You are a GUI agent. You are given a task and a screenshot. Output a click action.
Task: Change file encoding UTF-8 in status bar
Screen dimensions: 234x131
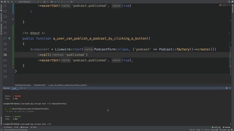[x=207, y=130]
